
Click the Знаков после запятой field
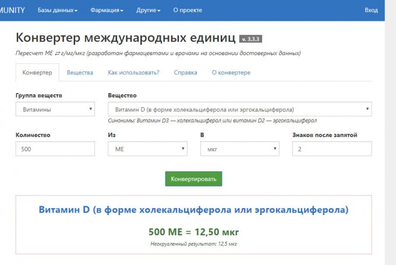pyautogui.click(x=332, y=149)
